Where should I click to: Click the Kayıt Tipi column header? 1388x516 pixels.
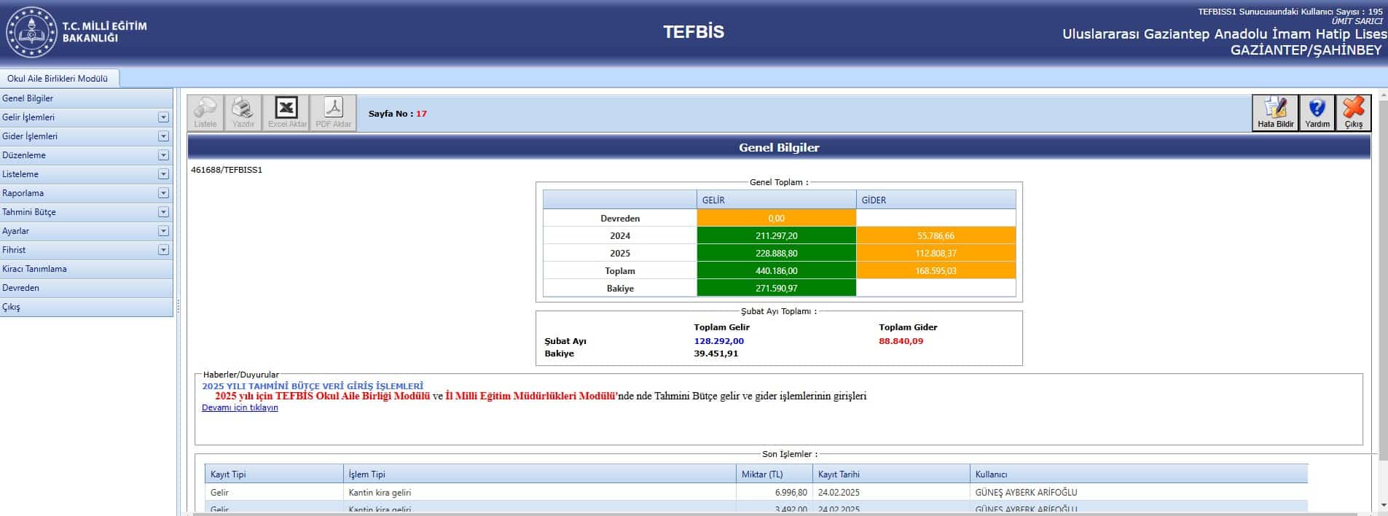[x=274, y=474]
